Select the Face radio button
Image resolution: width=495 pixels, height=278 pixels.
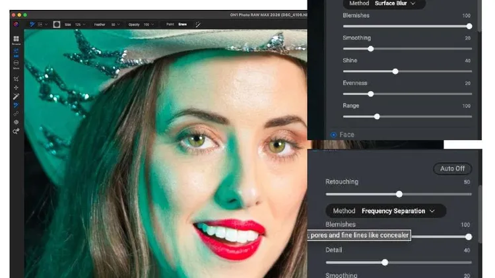[333, 135]
